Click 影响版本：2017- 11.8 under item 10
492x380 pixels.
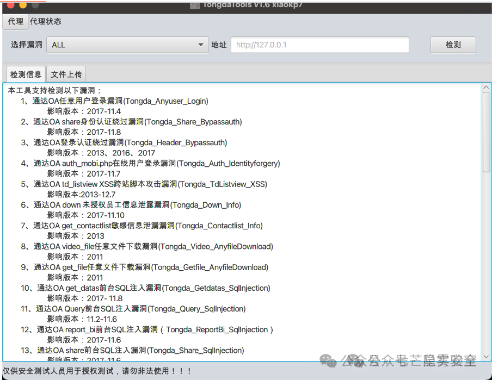coord(85,298)
